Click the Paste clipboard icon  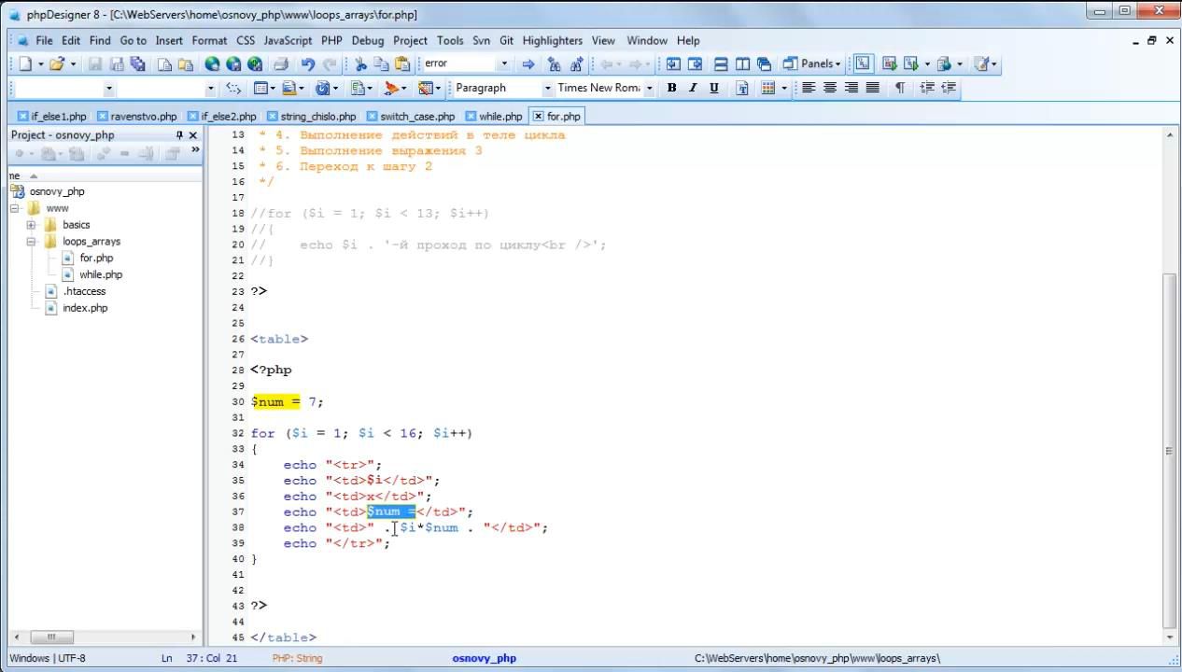(402, 64)
